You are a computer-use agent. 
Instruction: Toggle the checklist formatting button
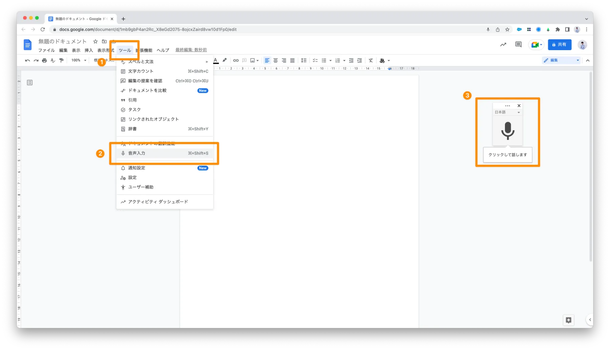click(315, 61)
